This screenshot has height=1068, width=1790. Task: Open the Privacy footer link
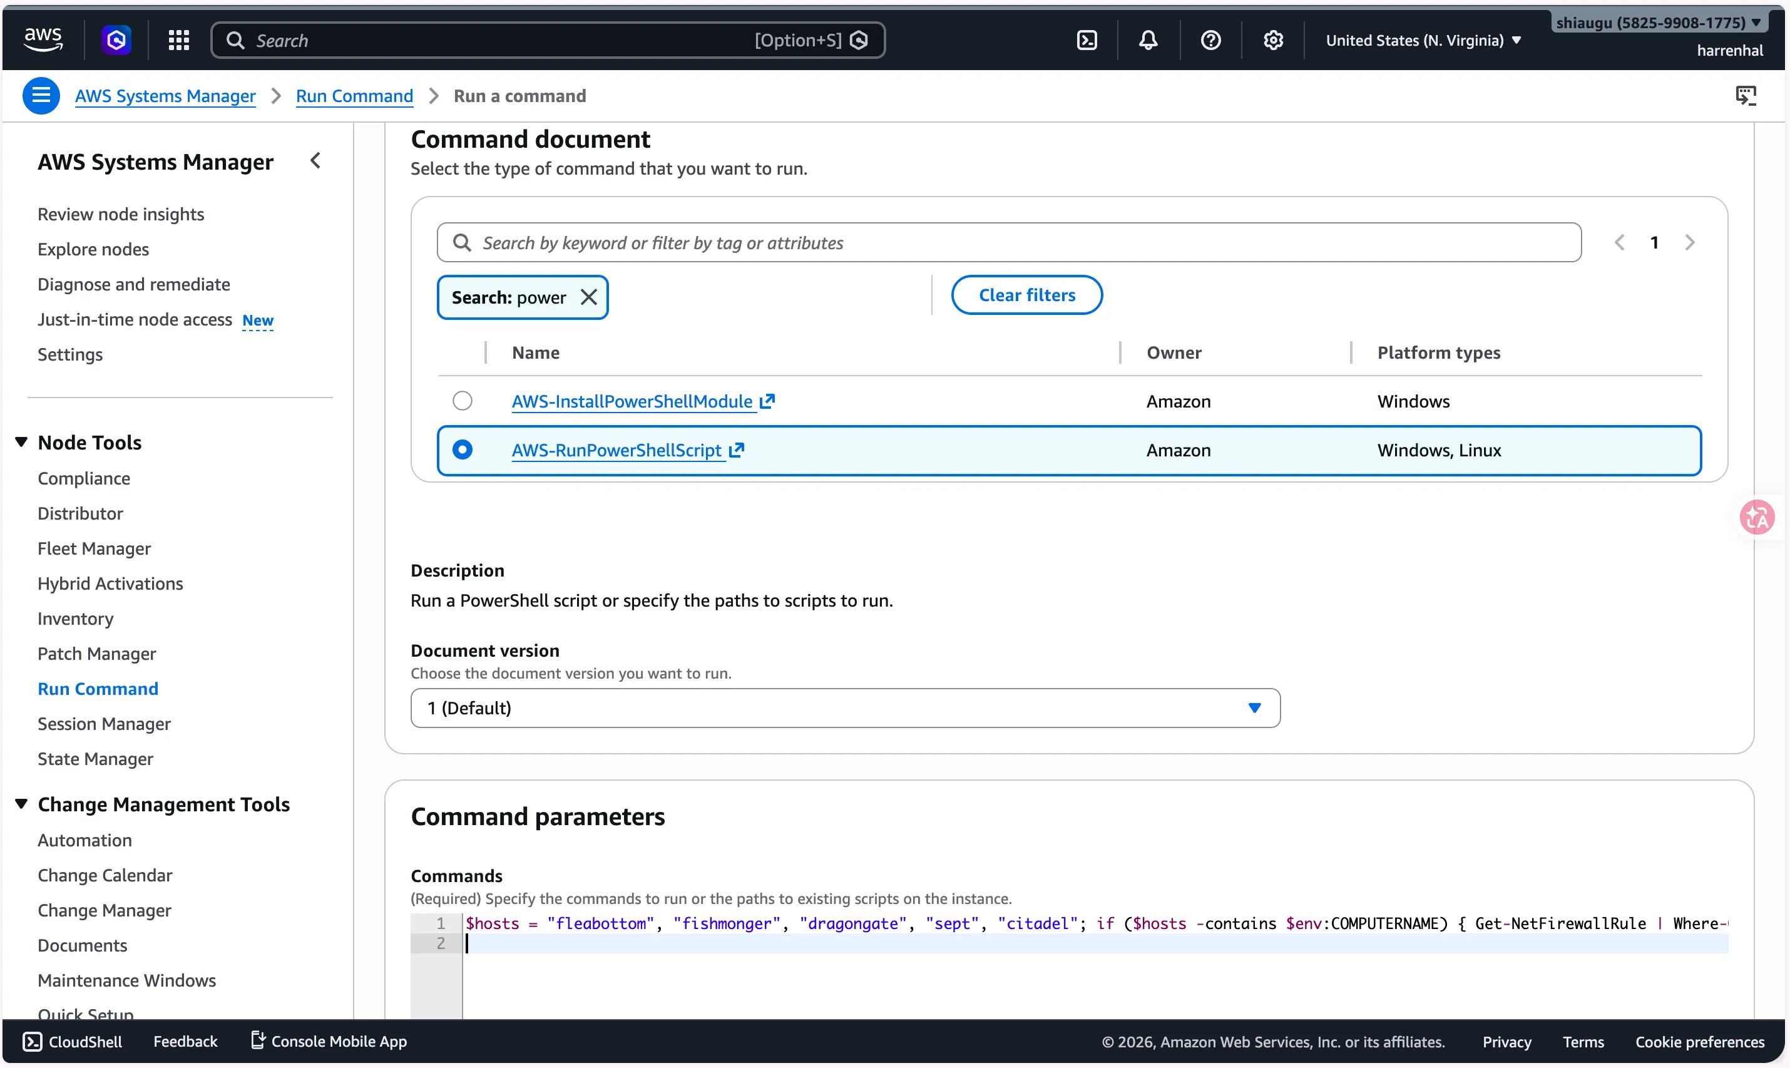(1506, 1042)
